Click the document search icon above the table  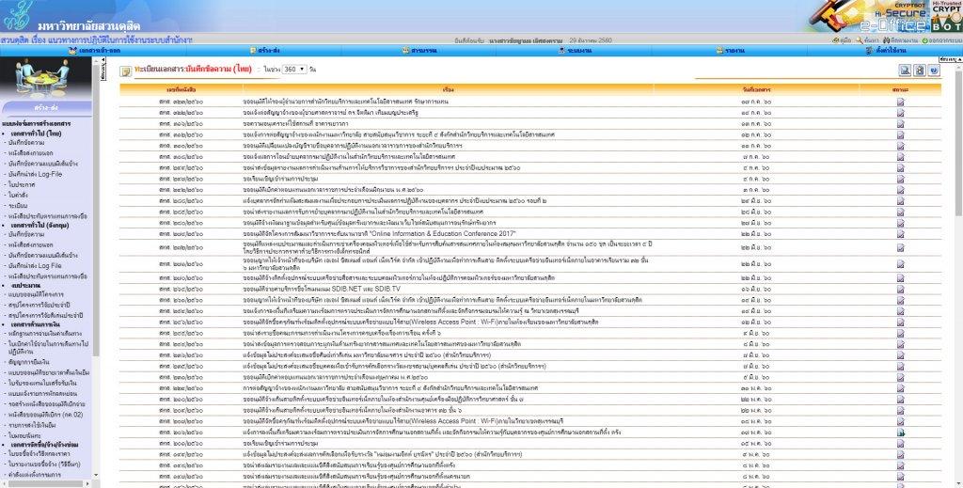point(906,71)
